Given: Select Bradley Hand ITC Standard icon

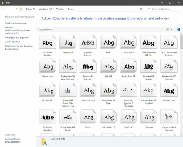Looking at the screenshot, I should 149,90.
